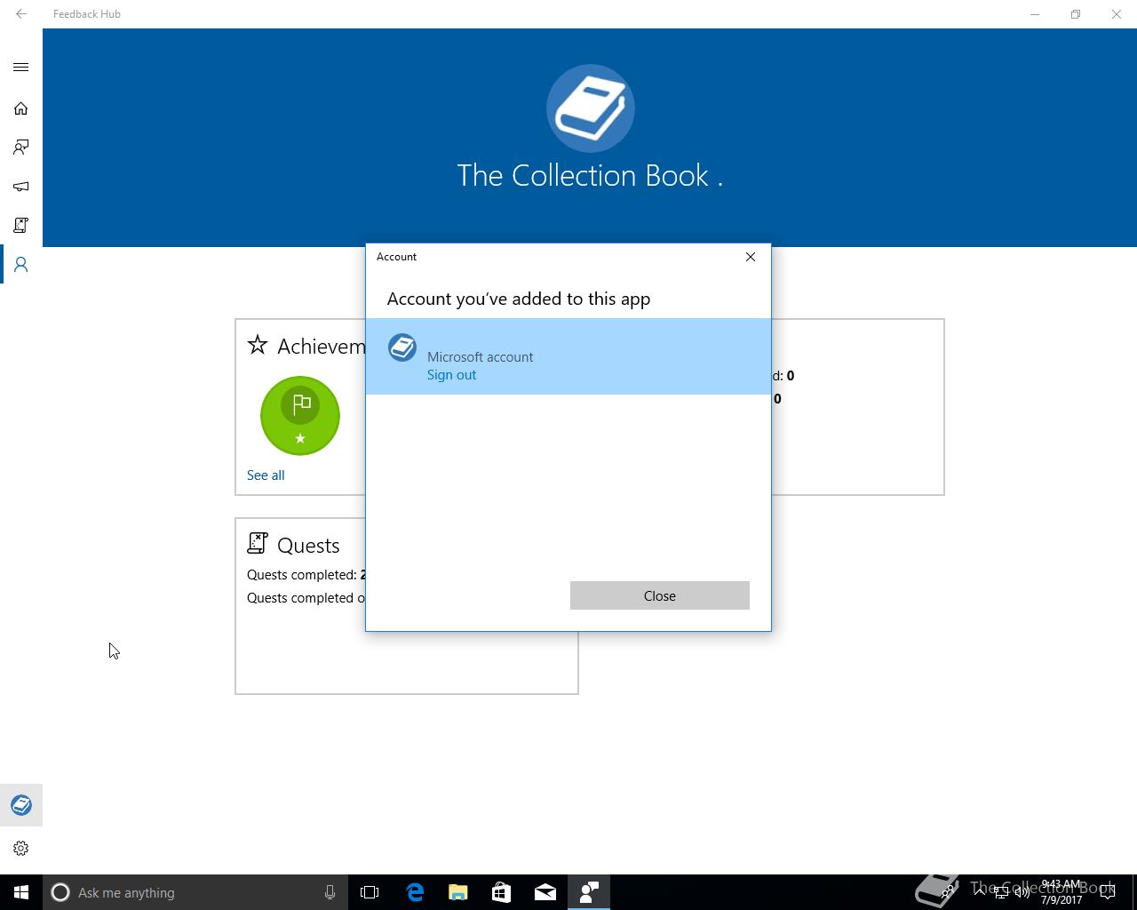Click The Collection Book profile name

point(590,176)
